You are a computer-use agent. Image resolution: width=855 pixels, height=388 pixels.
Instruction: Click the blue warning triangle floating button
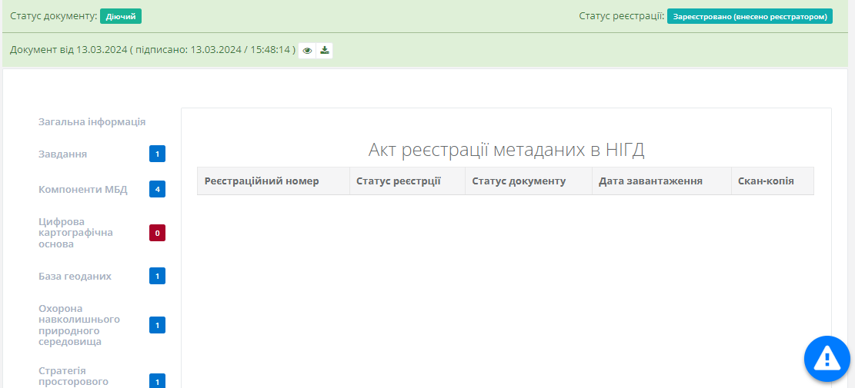pos(827,358)
